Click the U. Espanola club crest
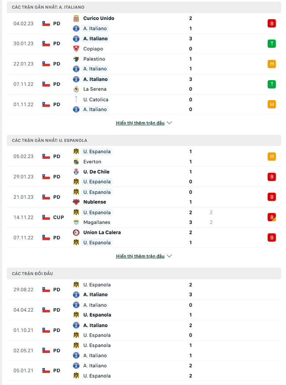 [76, 151]
